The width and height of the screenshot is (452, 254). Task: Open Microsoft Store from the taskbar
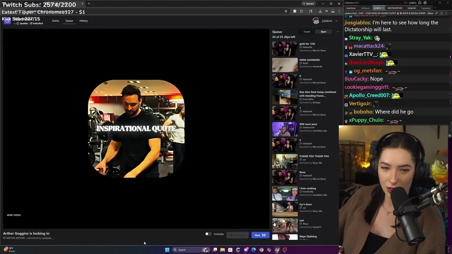[x=230, y=250]
